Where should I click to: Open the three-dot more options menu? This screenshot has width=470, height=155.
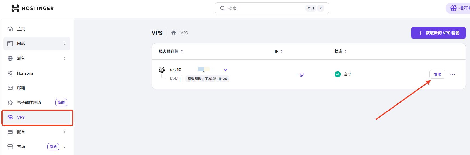coord(452,74)
